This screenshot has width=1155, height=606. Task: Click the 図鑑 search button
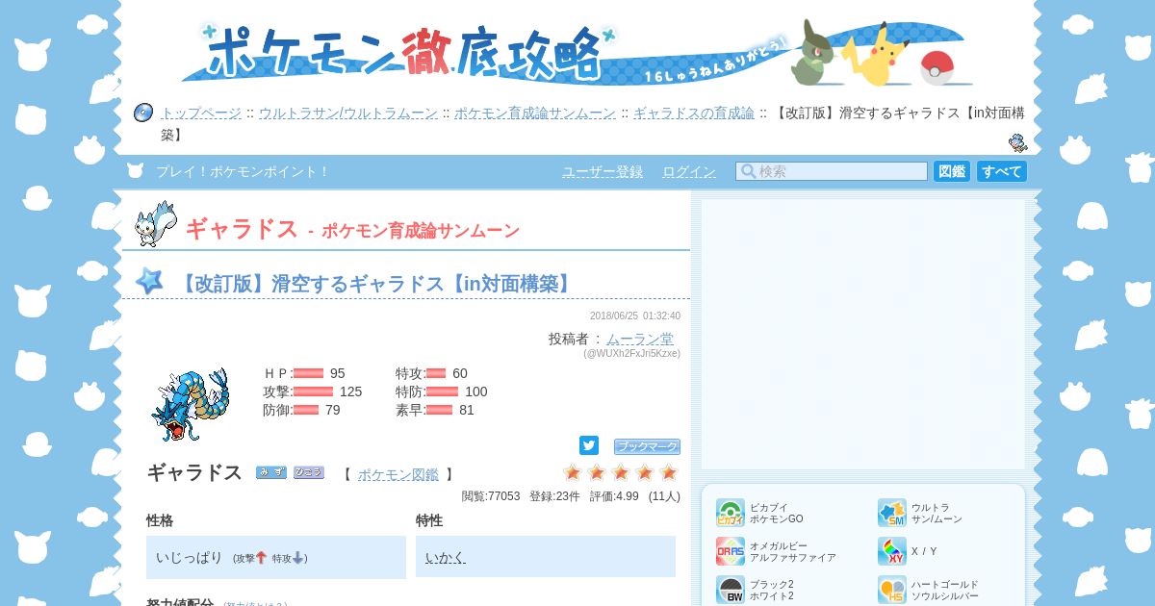[x=951, y=171]
